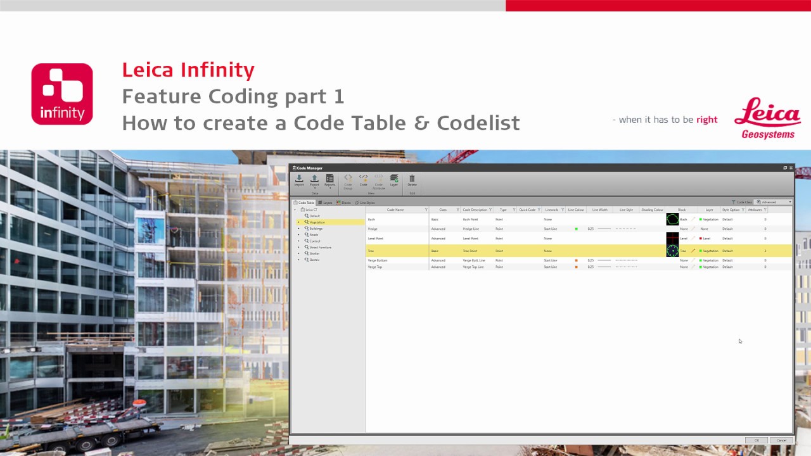Viewport: 811px width, 456px height.
Task: Expand the Vegetation code group
Action: tap(298, 222)
